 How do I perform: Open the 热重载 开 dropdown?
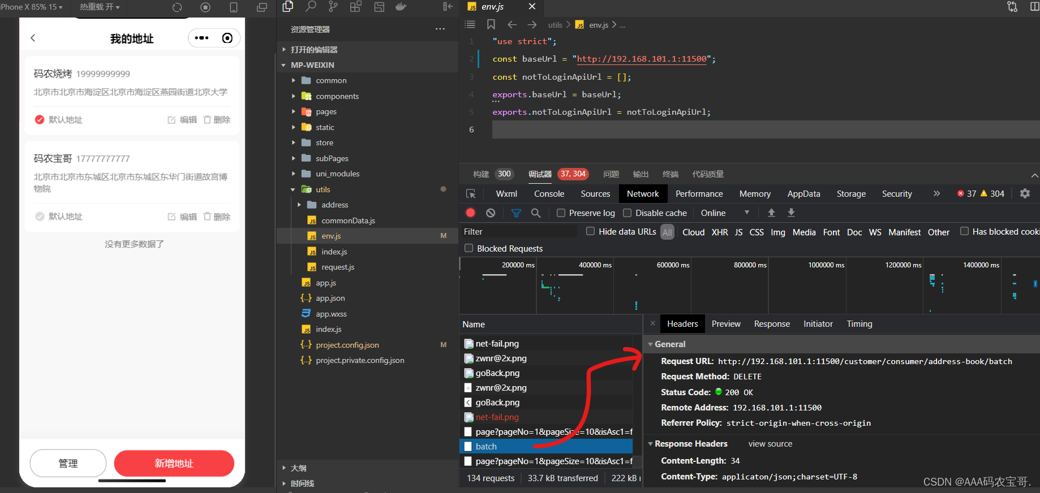tap(100, 7)
